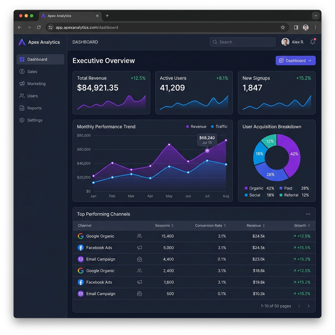Open the Marketing section icon
Viewport: 335px width, 335px height.
(22, 83)
